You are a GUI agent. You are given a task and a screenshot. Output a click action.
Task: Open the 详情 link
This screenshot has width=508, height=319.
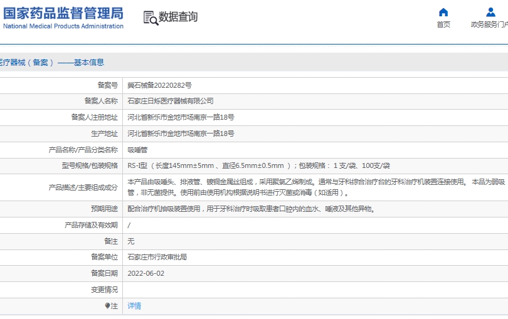click(x=134, y=306)
